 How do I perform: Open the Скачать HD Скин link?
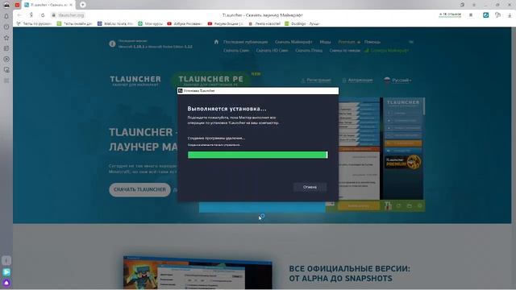tap(272, 51)
